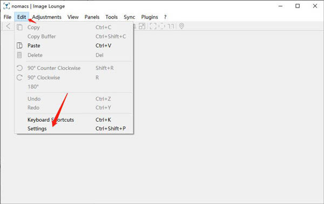Click the Ctrl+Shift+P shortcut text

[111, 129]
